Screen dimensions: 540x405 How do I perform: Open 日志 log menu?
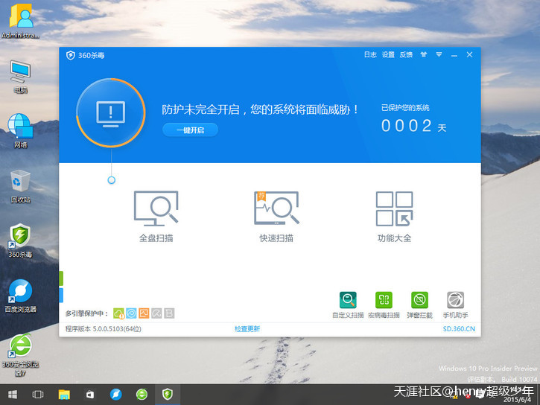pyautogui.click(x=370, y=54)
